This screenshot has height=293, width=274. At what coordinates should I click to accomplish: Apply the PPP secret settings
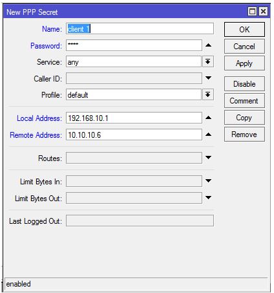pyautogui.click(x=244, y=63)
